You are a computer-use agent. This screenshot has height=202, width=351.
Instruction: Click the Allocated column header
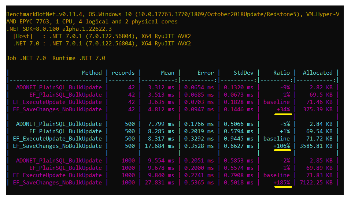(318, 73)
